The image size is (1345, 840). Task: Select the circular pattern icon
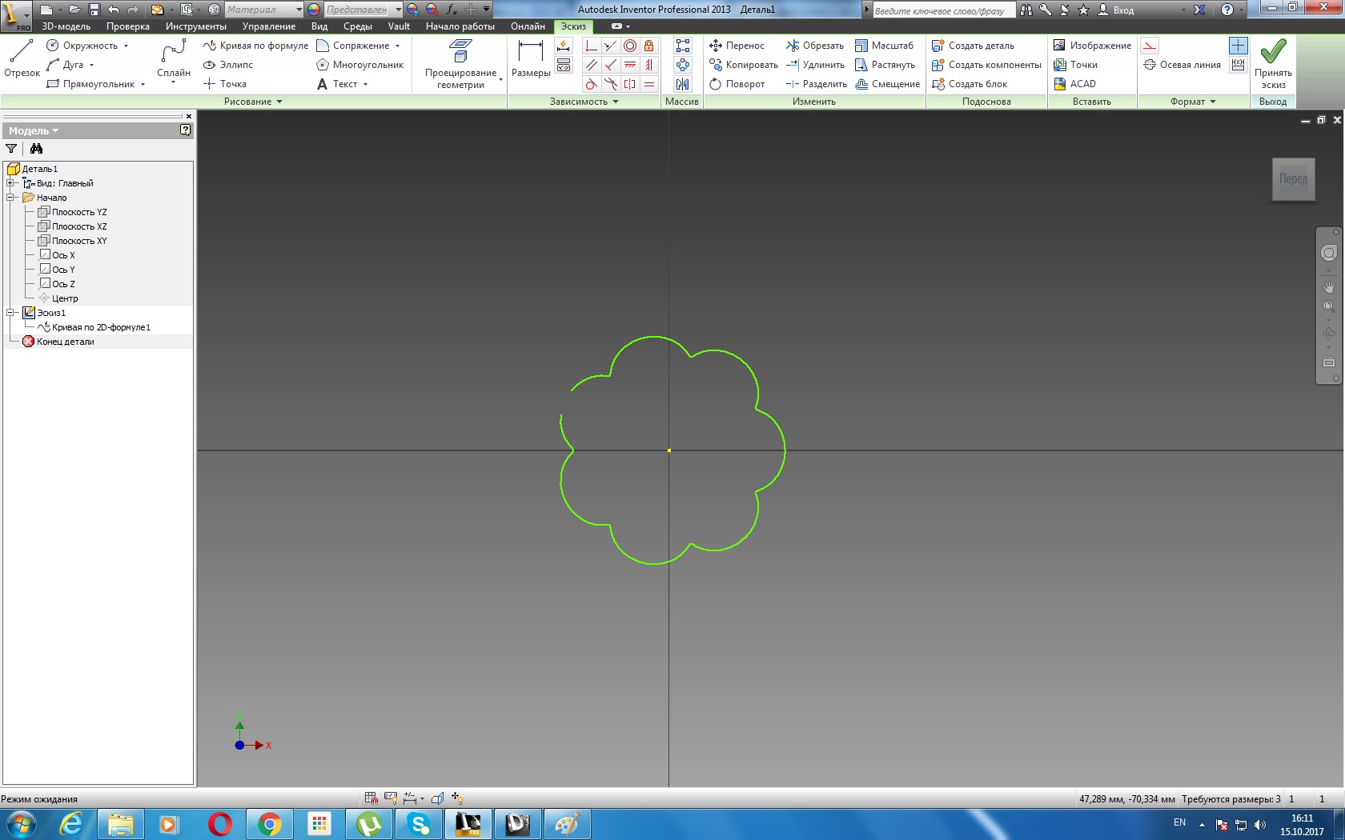click(683, 65)
